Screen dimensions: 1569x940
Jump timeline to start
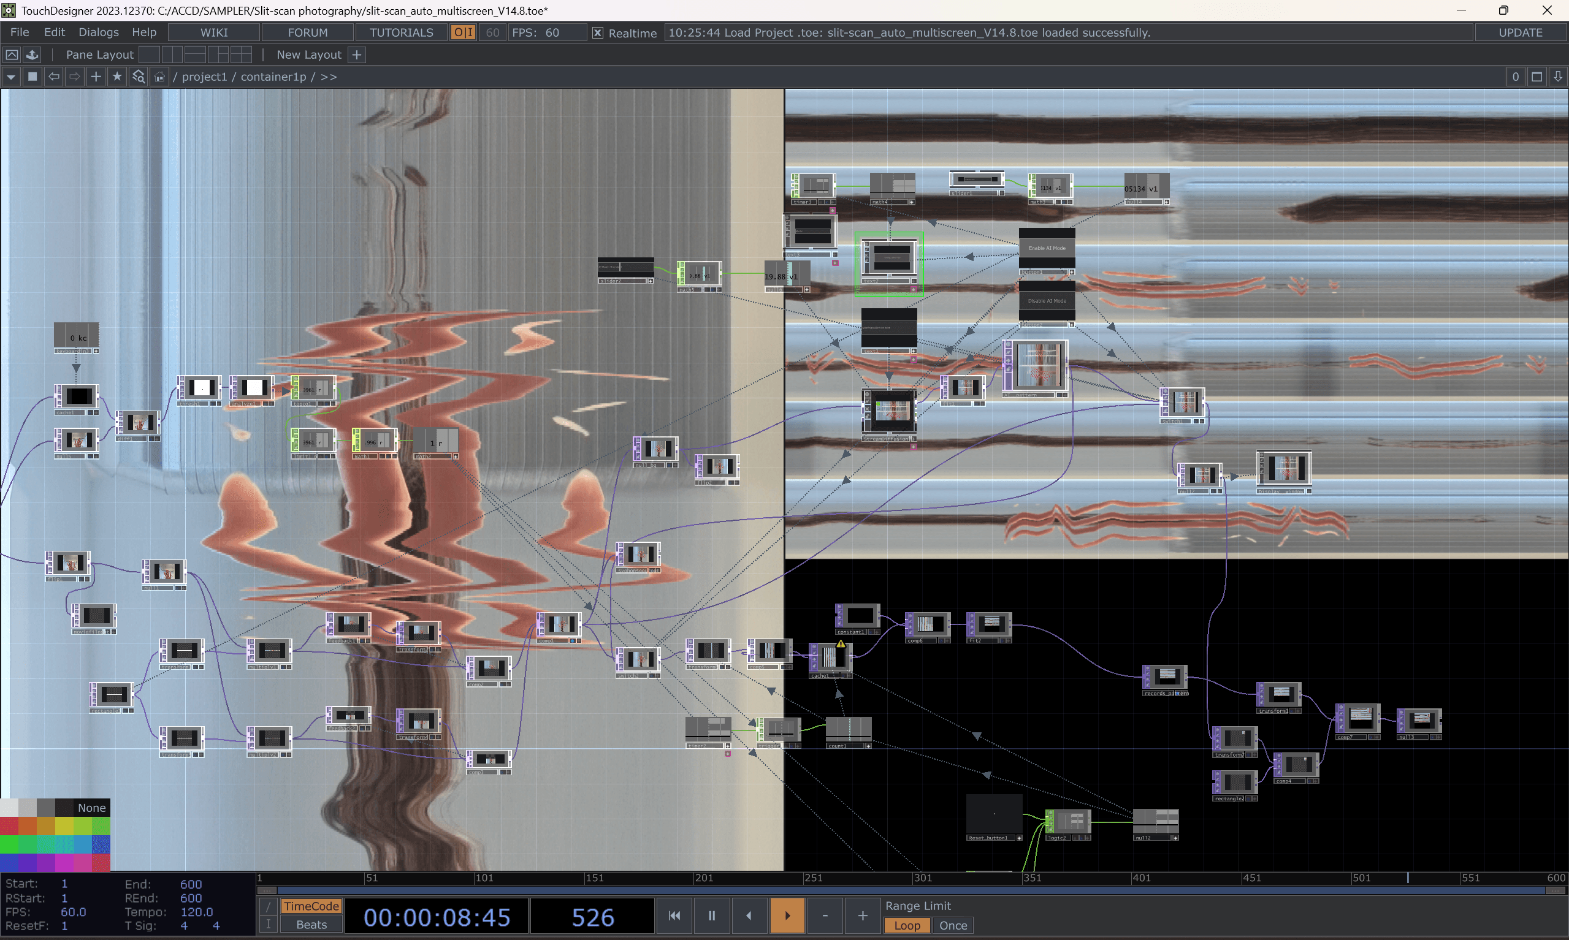(x=674, y=915)
